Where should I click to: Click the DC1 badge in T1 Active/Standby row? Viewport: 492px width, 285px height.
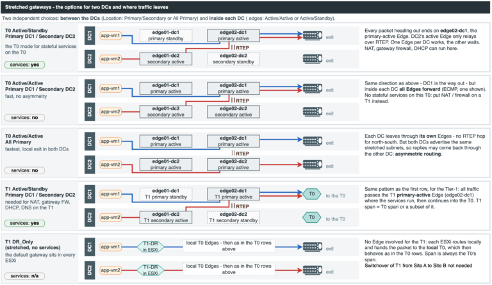[90, 194]
